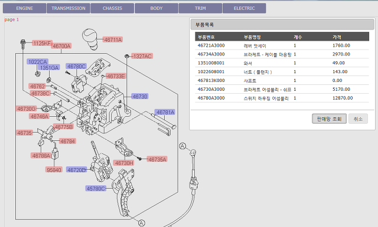
Task: Choose highlighted part label 46780C
Action: [76, 66]
